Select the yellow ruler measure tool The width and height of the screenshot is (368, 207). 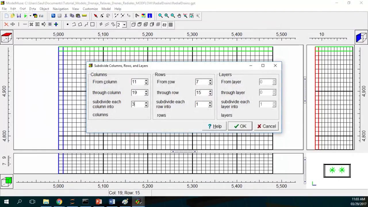84,16
